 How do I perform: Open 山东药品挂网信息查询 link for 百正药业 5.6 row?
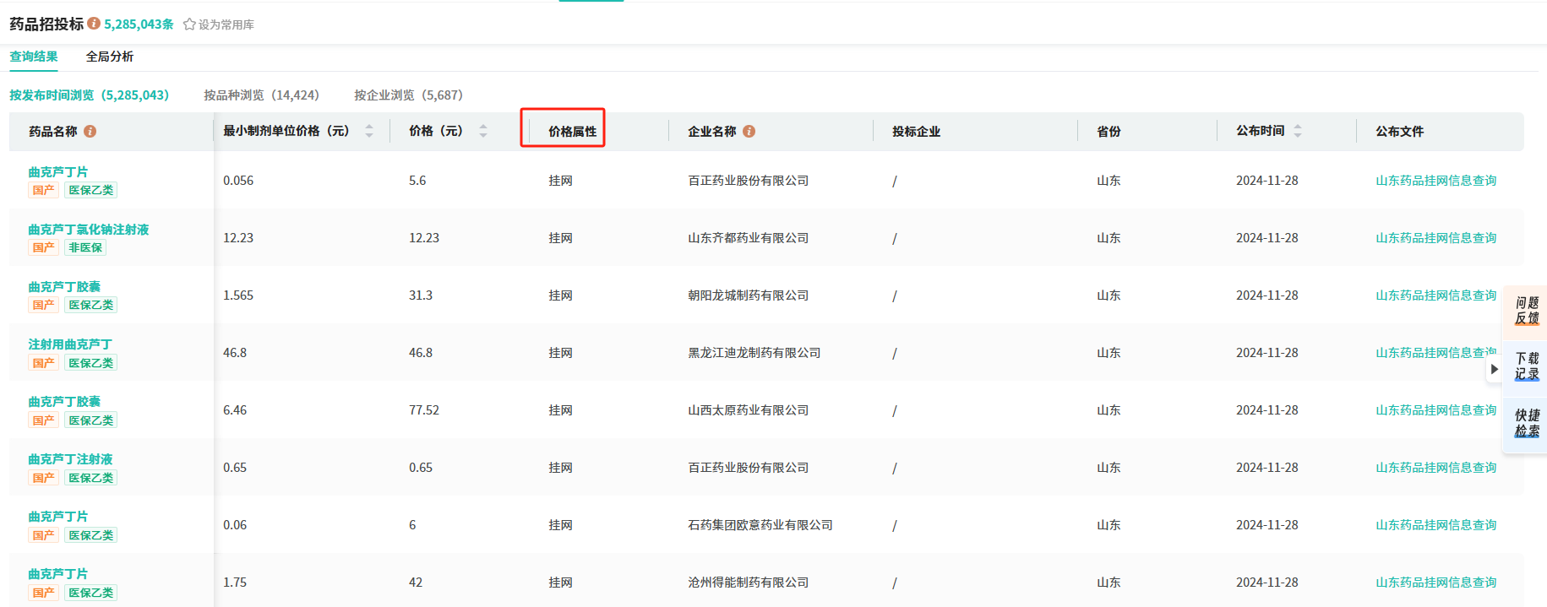[1435, 181]
